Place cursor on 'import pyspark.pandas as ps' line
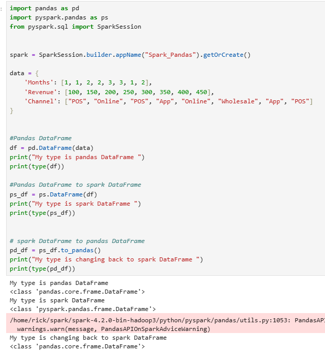Viewport: 325px width, 354px height. tap(59, 17)
